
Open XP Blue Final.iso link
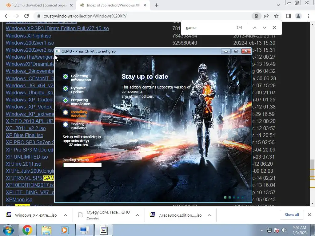24,135
